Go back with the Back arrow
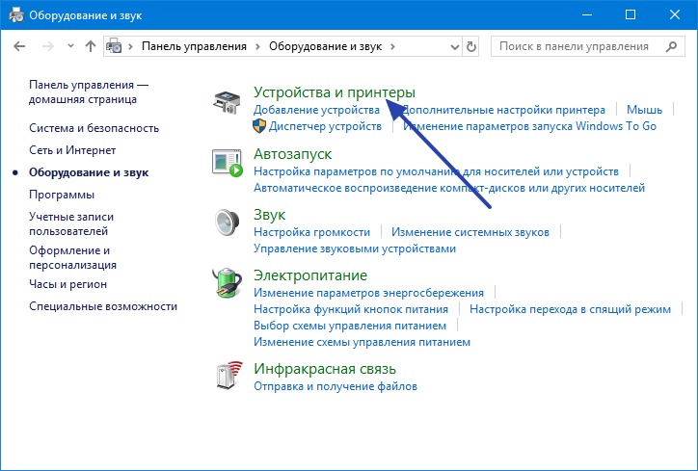698x471 pixels. (19, 46)
